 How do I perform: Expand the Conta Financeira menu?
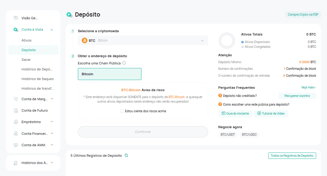(x=52, y=133)
